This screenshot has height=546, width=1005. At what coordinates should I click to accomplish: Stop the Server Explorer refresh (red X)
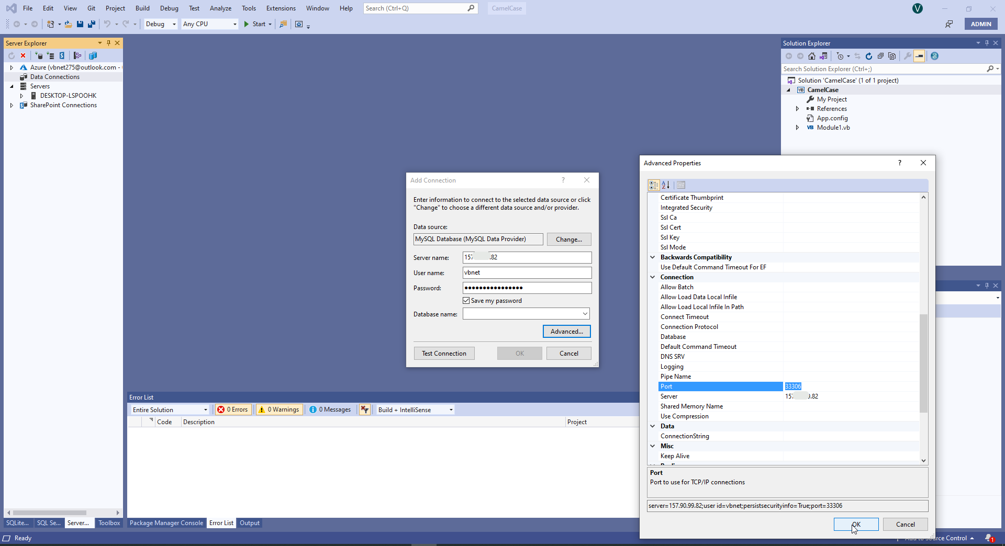(23, 55)
